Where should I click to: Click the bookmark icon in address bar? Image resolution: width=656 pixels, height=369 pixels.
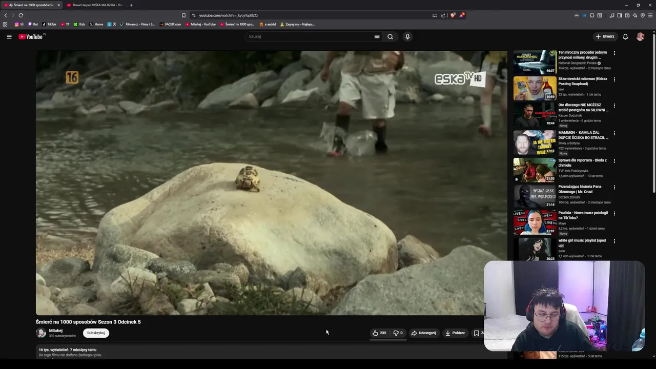(x=183, y=15)
